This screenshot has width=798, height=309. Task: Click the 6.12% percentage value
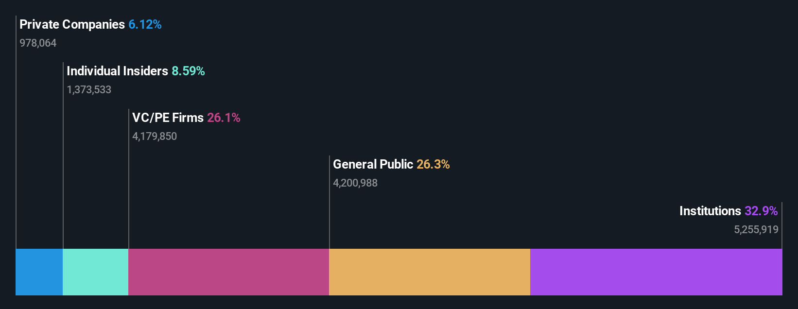[x=145, y=24]
